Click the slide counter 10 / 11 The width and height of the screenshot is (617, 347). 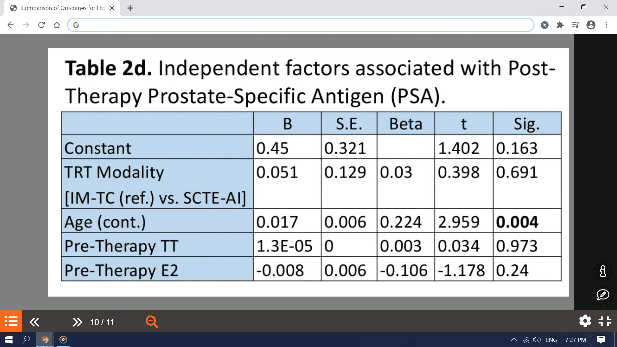(102, 322)
